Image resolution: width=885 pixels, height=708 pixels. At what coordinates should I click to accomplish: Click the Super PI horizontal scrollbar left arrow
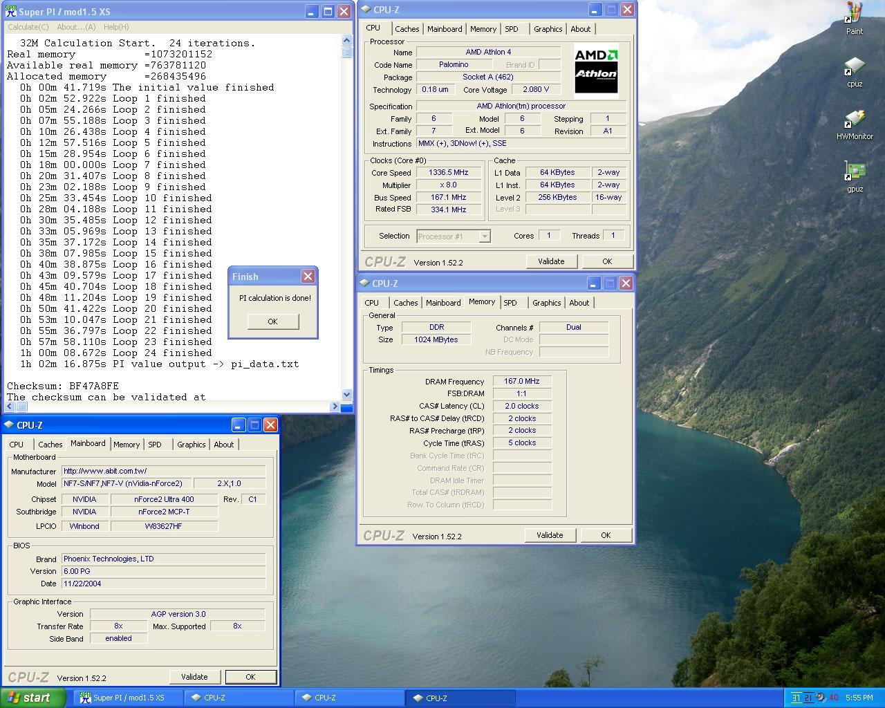click(x=10, y=407)
